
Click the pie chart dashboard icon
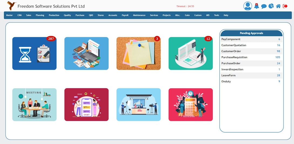point(271,6)
